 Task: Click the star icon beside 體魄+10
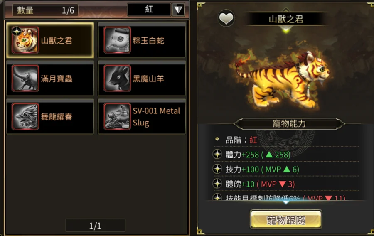[x=217, y=184]
